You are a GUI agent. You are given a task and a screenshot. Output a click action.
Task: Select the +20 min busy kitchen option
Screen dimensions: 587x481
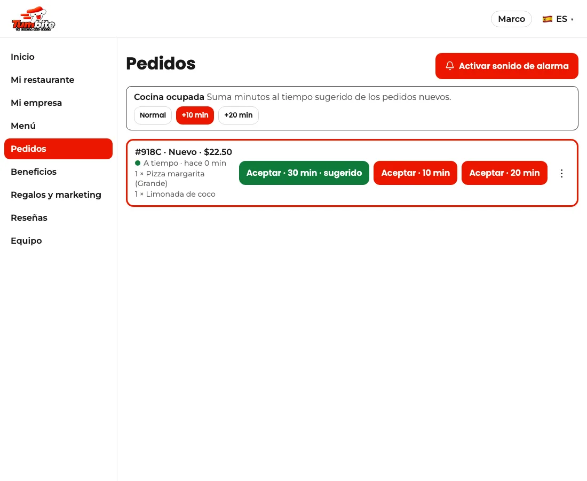tap(239, 115)
